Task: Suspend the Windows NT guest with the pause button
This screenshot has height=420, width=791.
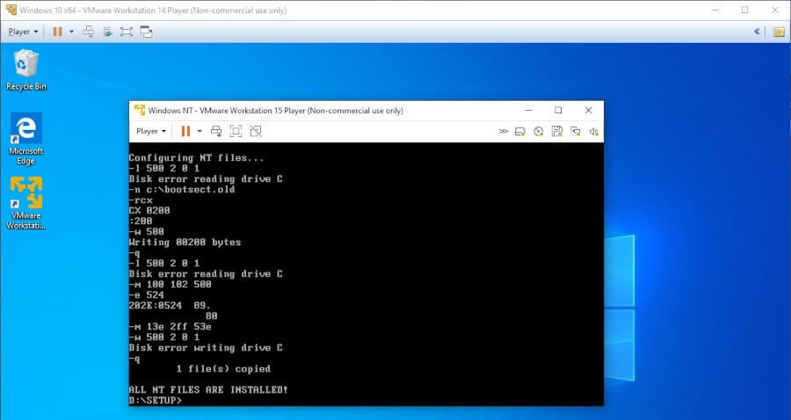Action: 185,131
